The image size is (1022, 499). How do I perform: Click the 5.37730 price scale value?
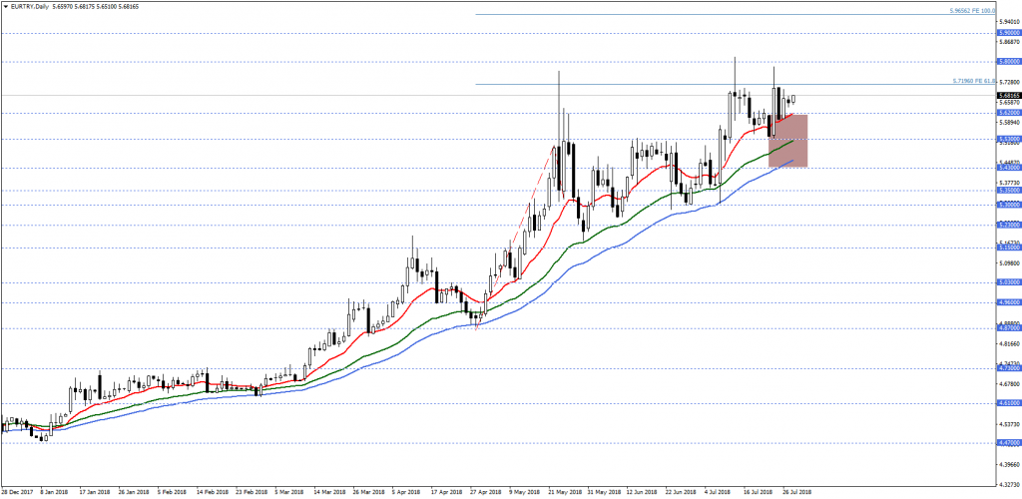[x=1009, y=183]
